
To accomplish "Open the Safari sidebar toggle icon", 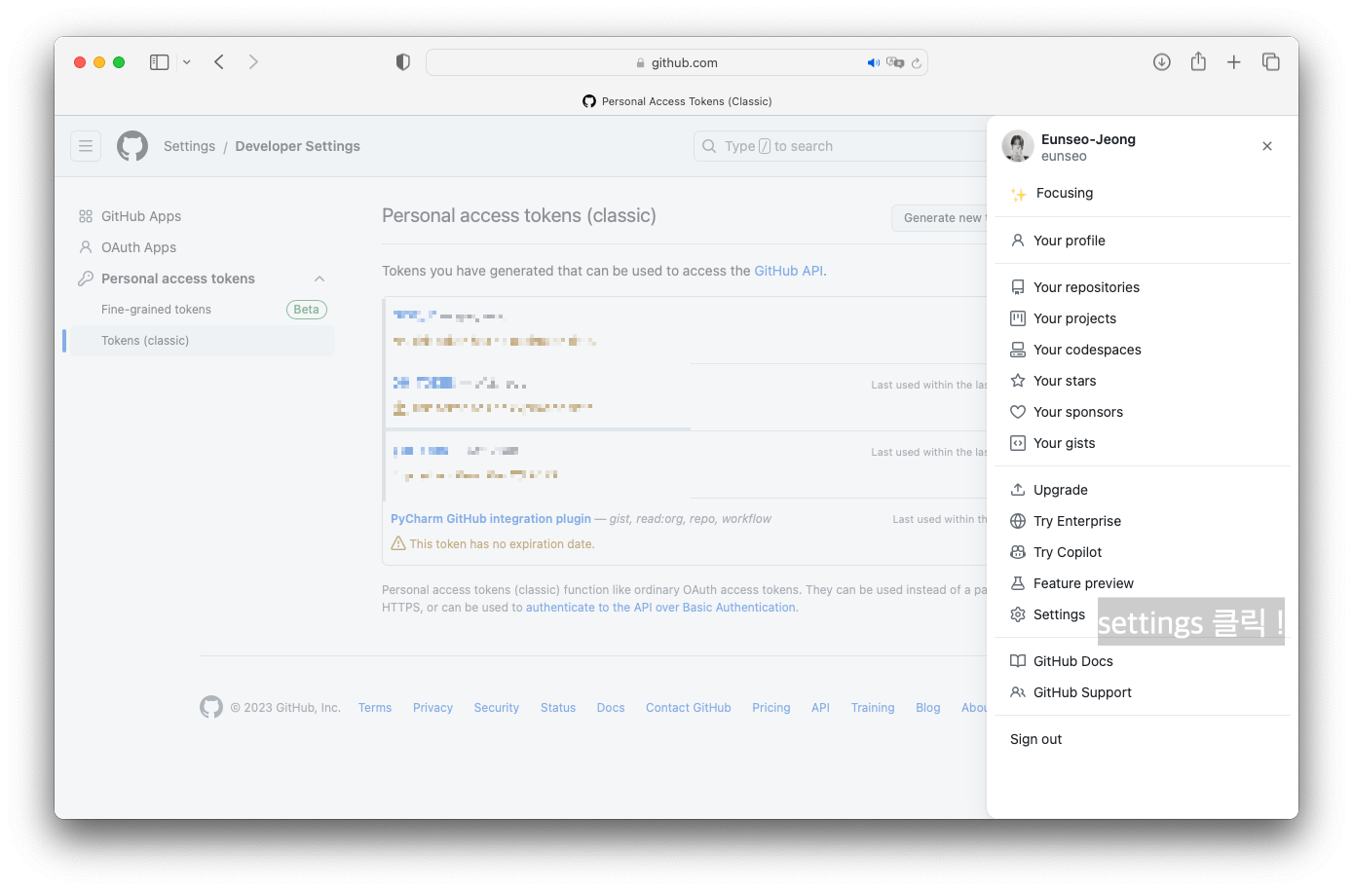I will pyautogui.click(x=159, y=62).
